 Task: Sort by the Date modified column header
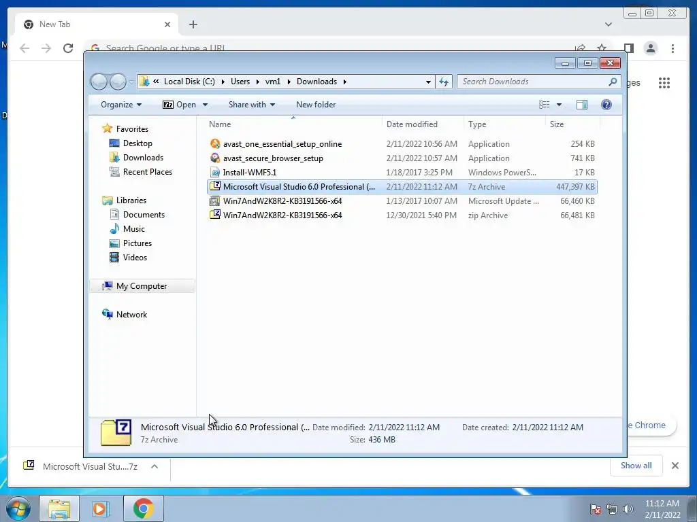click(423, 124)
